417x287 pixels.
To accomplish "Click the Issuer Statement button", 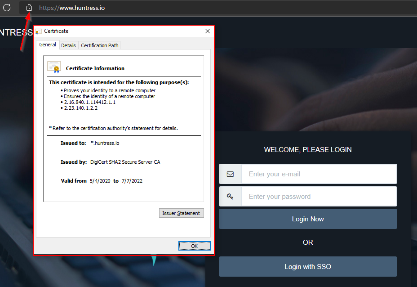I will 182,213.
